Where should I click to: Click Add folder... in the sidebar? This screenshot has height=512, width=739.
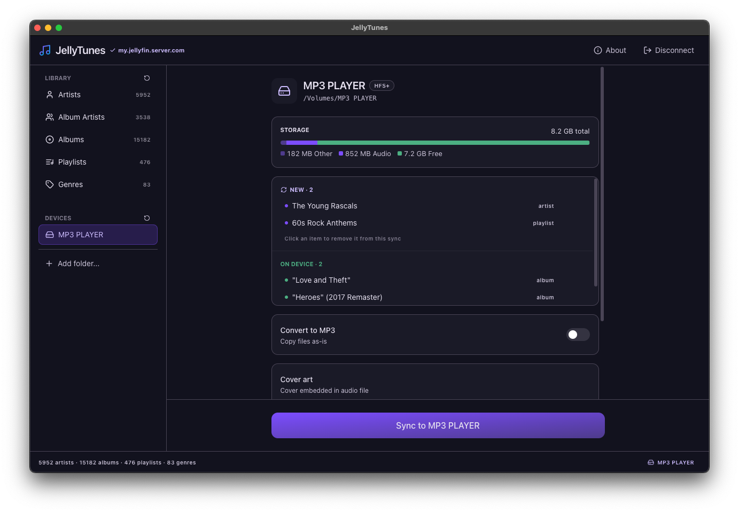point(98,263)
